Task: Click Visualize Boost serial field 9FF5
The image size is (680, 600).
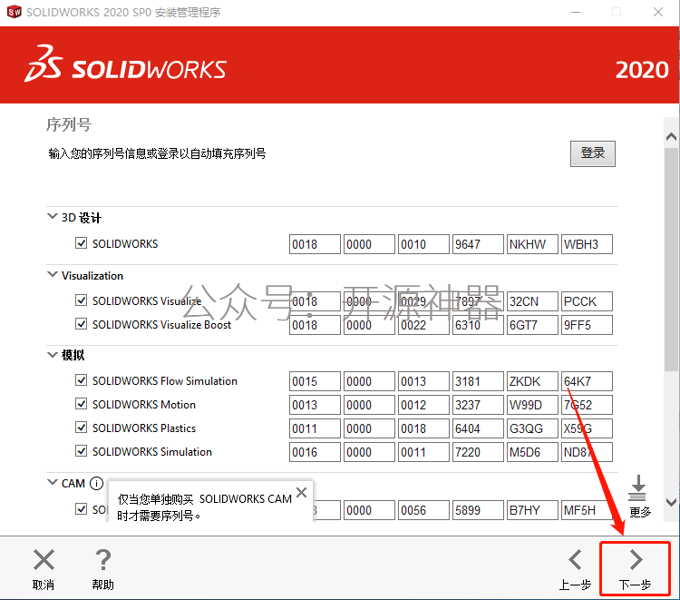Action: [587, 325]
